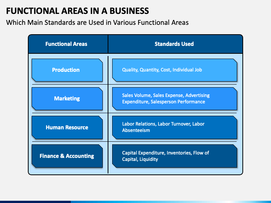Click the 'Labor Relations, Labor Turnover' text box
The image size is (271, 203).
pos(175,127)
